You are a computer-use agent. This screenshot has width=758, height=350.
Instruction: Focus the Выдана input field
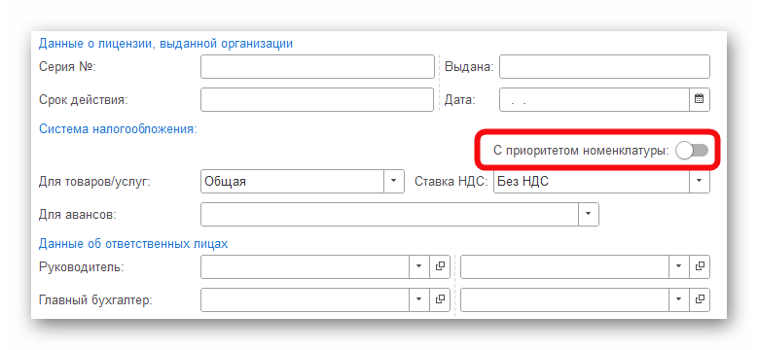click(x=604, y=67)
